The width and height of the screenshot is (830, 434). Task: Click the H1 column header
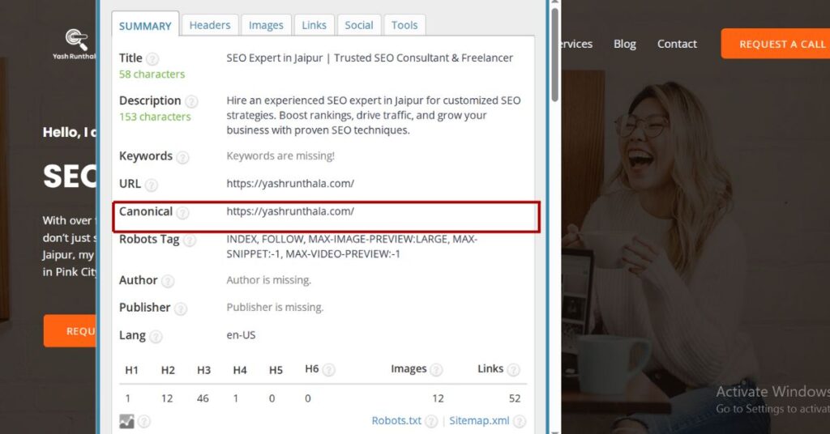131,370
